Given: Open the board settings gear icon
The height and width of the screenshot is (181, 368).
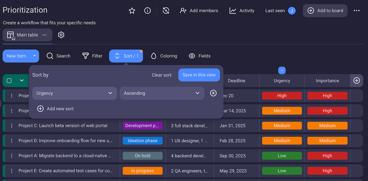Looking at the screenshot, I should 61,35.
